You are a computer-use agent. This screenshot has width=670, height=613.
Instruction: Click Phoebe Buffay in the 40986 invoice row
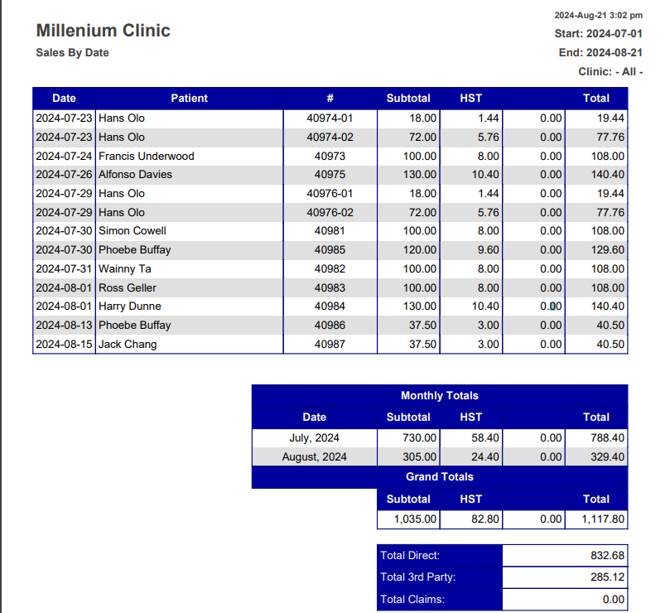pos(135,326)
